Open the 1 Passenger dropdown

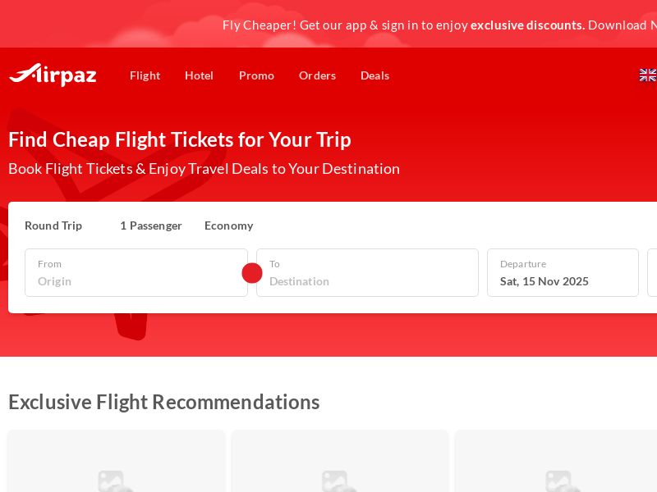click(151, 225)
